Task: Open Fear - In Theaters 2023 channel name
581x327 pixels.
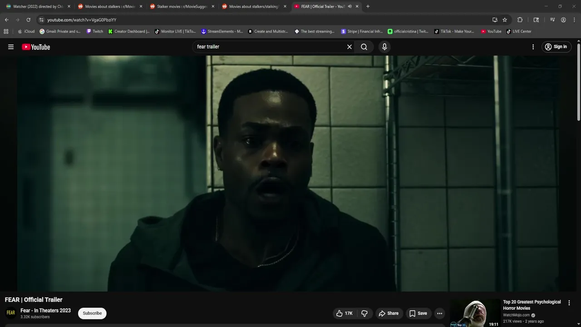Action: click(x=45, y=311)
